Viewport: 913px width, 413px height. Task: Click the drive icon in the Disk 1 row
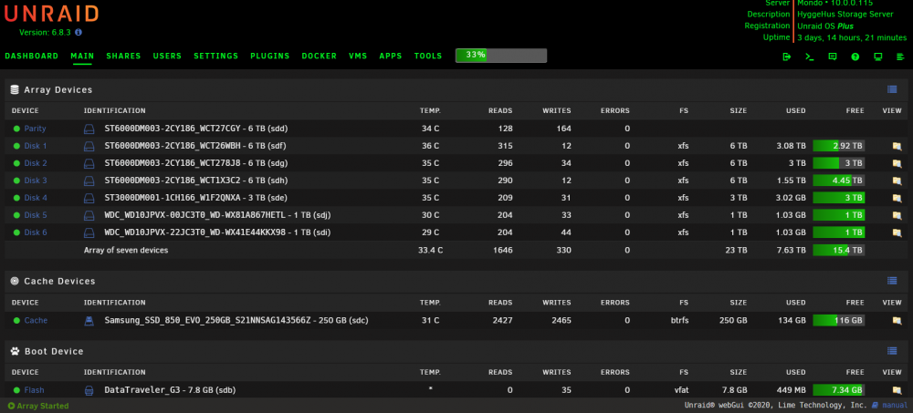coord(89,146)
